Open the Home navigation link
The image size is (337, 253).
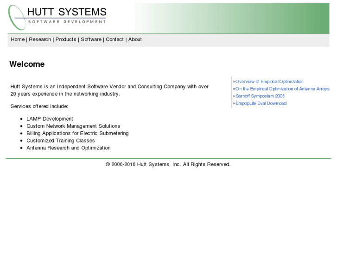pyautogui.click(x=18, y=39)
